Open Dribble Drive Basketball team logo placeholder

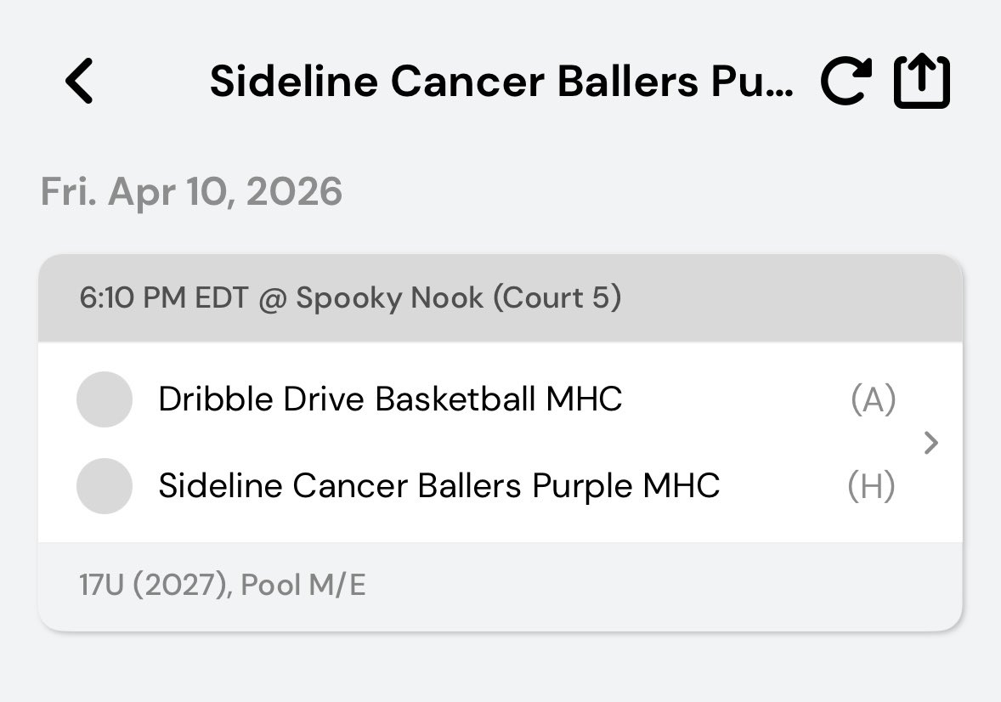104,399
